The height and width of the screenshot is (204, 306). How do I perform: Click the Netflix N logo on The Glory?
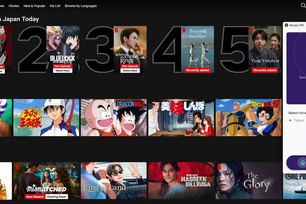(220, 166)
